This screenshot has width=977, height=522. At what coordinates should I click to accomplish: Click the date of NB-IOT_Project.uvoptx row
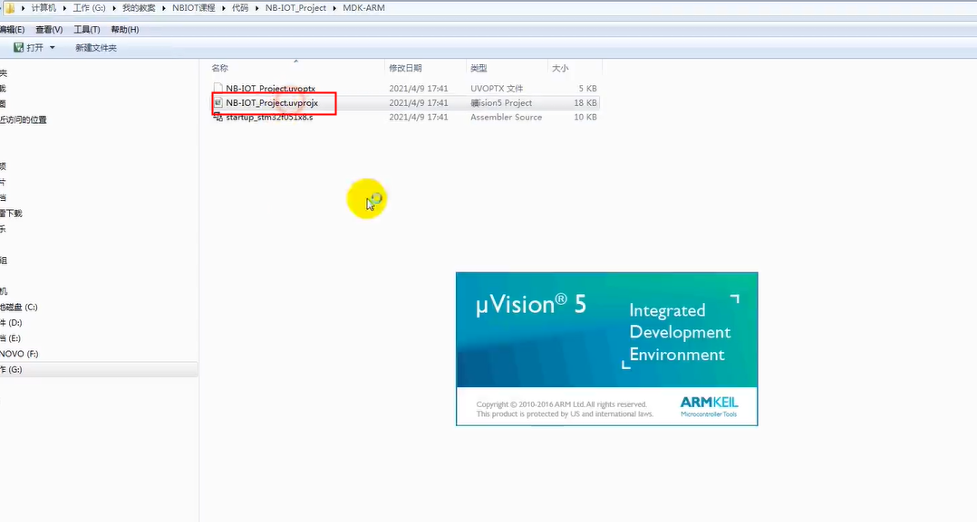[419, 89]
